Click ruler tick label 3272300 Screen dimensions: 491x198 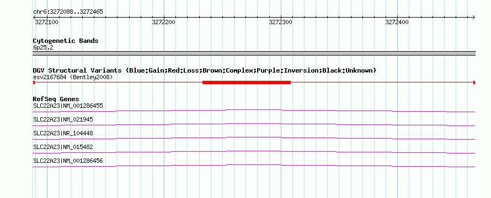point(281,23)
